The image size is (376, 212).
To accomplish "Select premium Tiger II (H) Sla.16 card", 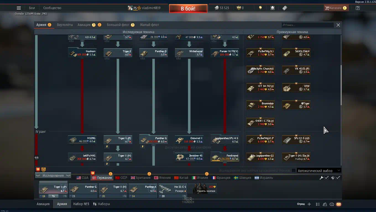I will pos(296,157).
